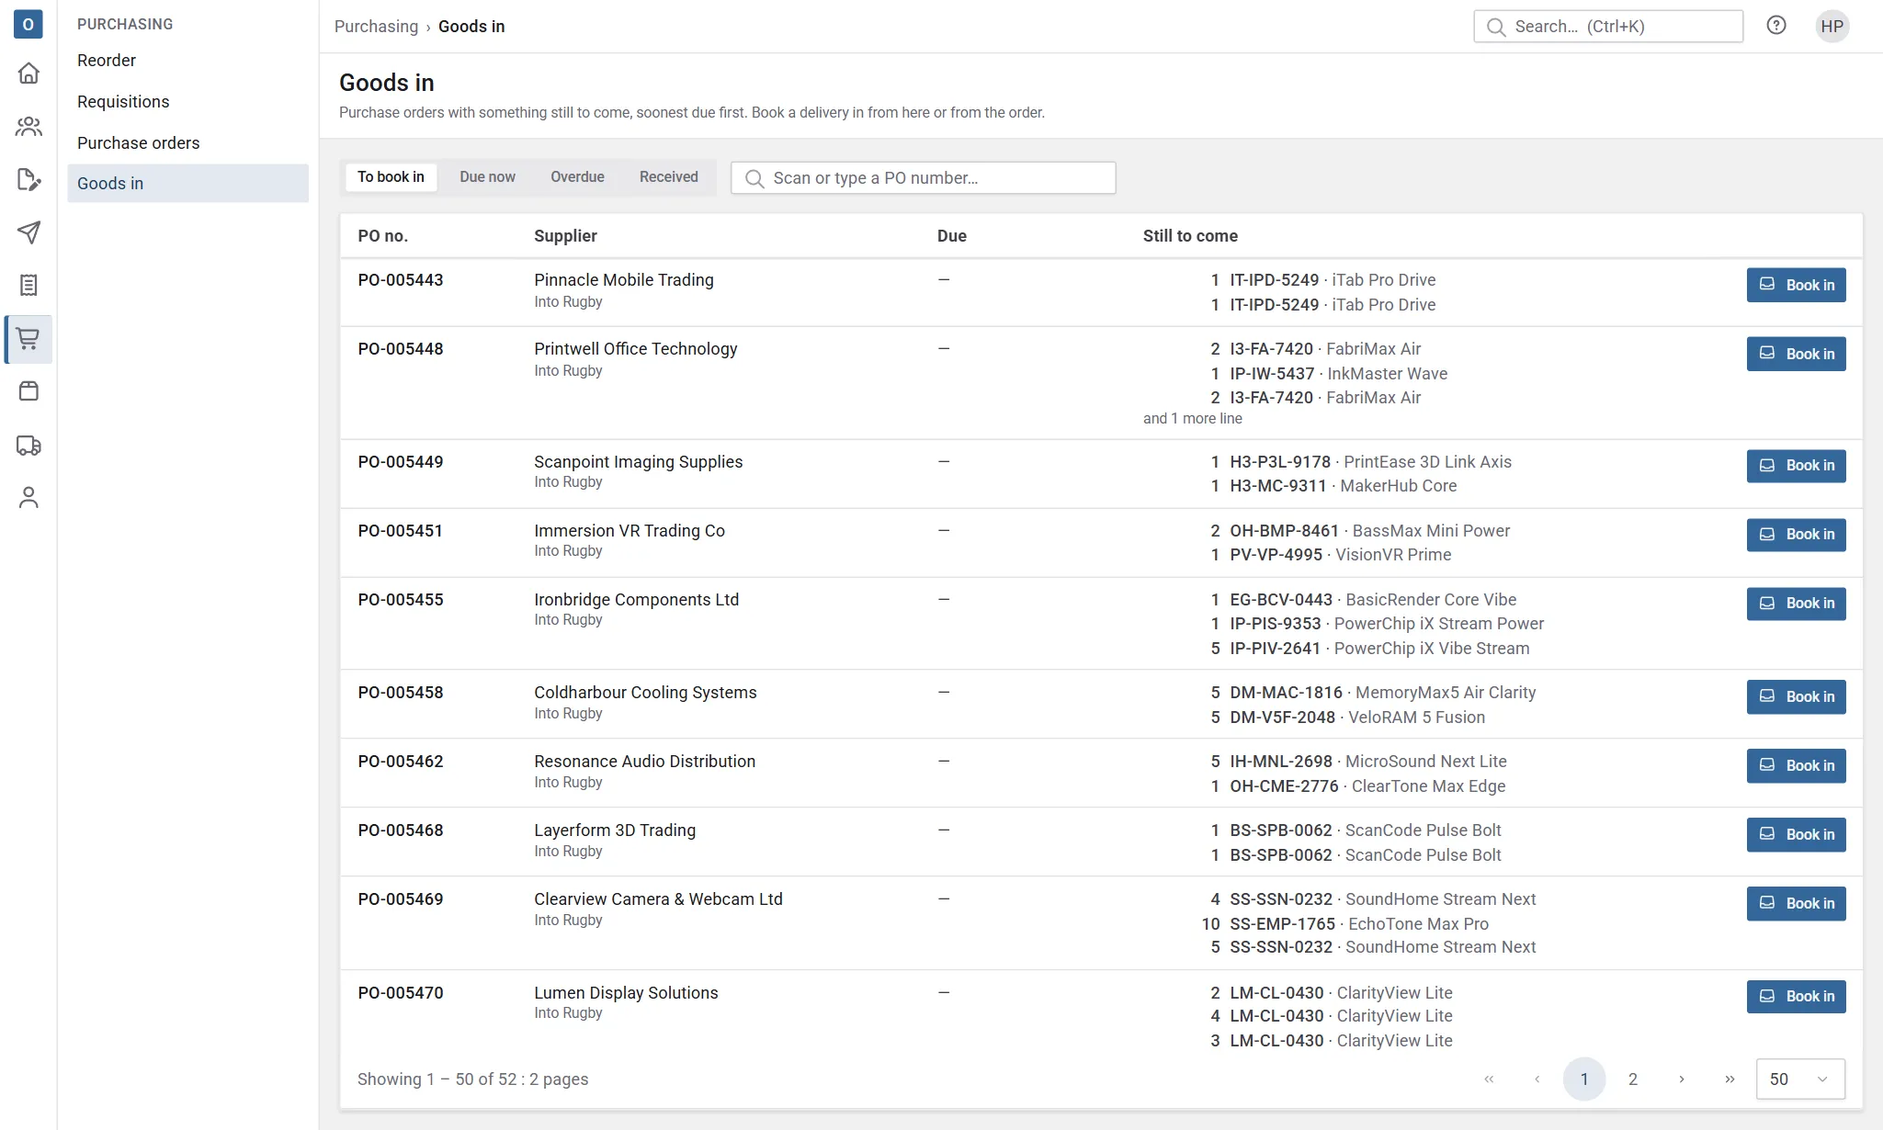This screenshot has height=1130, width=1883.
Task: Open the single user icon in sidebar
Action: (28, 497)
